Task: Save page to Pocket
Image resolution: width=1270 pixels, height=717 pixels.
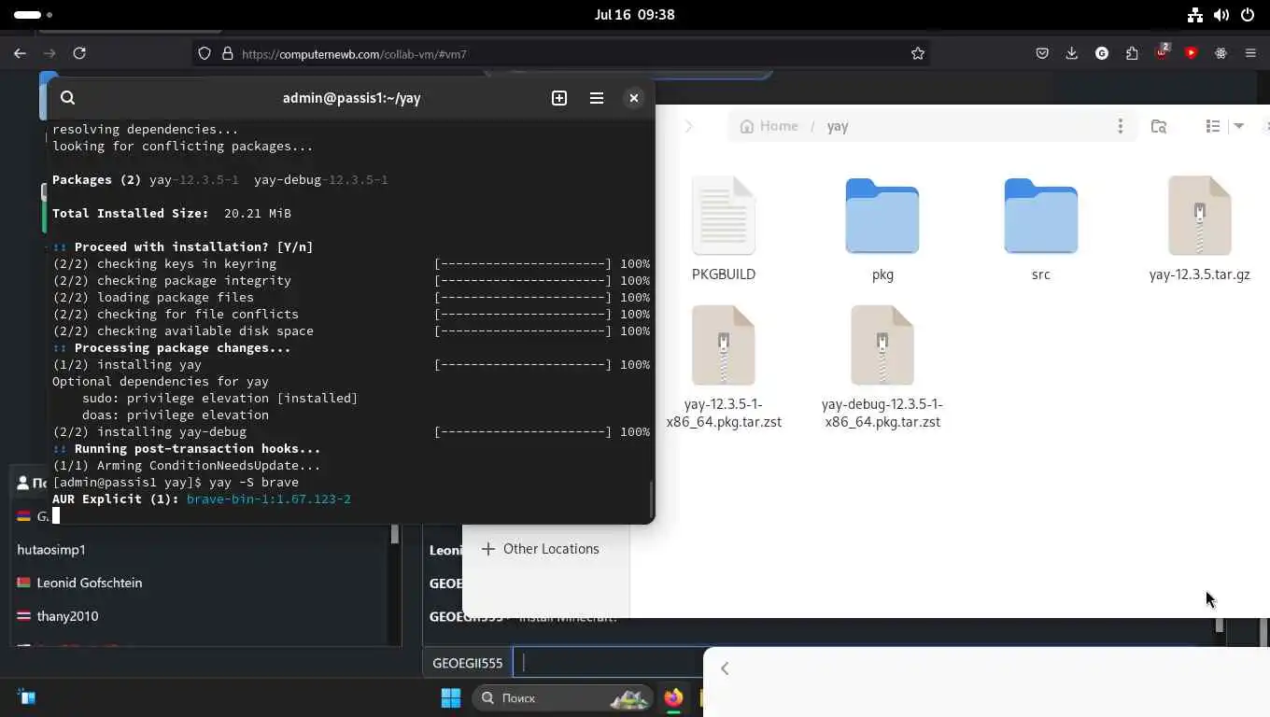Action: pyautogui.click(x=1042, y=53)
